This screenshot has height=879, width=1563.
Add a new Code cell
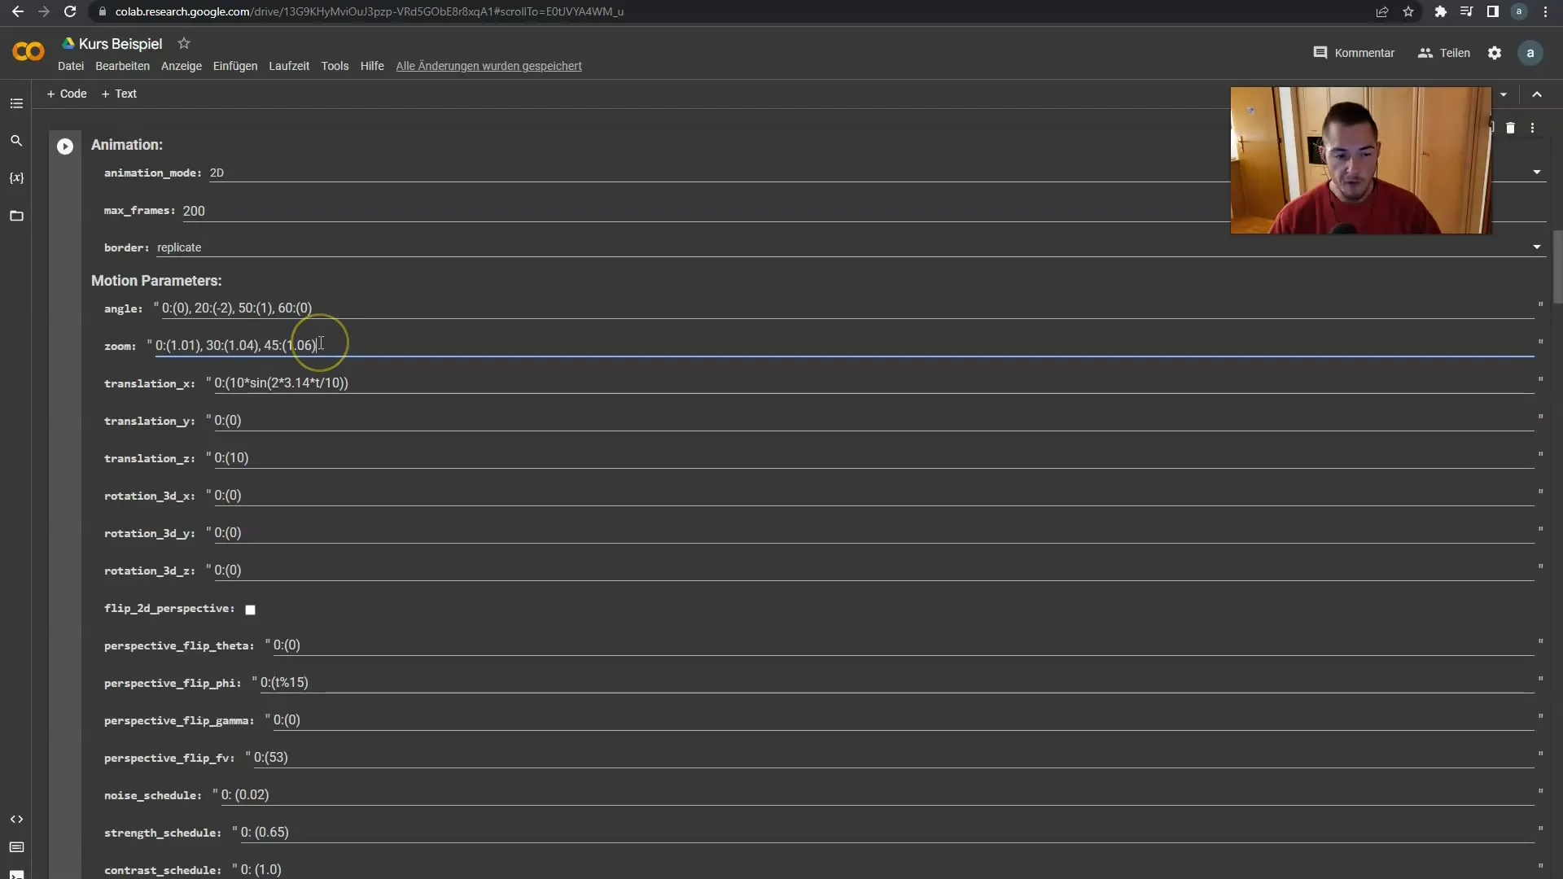click(67, 94)
